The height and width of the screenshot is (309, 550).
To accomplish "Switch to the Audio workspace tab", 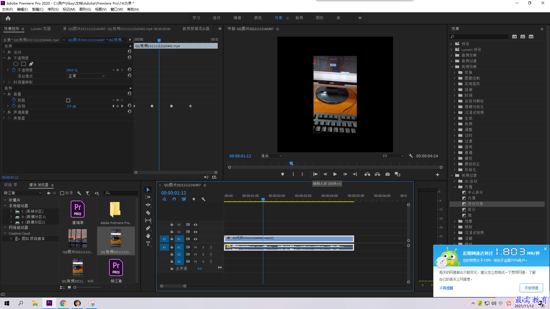I will point(299,18).
